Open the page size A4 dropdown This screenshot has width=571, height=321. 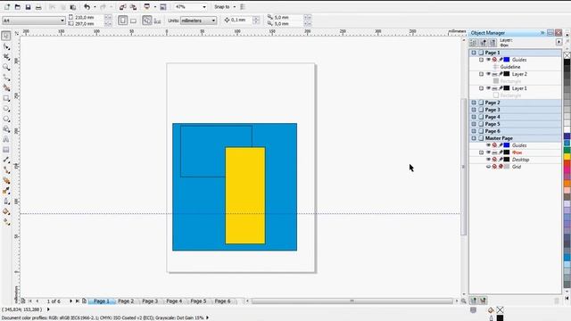tap(62, 21)
